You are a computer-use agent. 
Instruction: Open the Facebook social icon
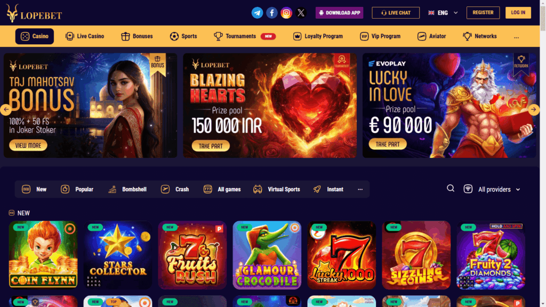tap(272, 13)
